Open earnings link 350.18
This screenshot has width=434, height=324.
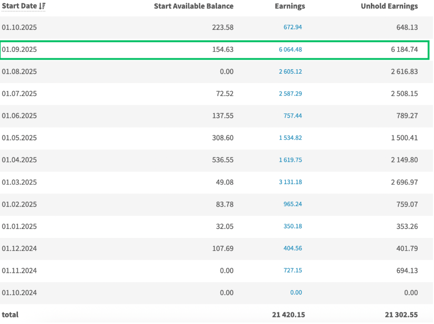292,226
